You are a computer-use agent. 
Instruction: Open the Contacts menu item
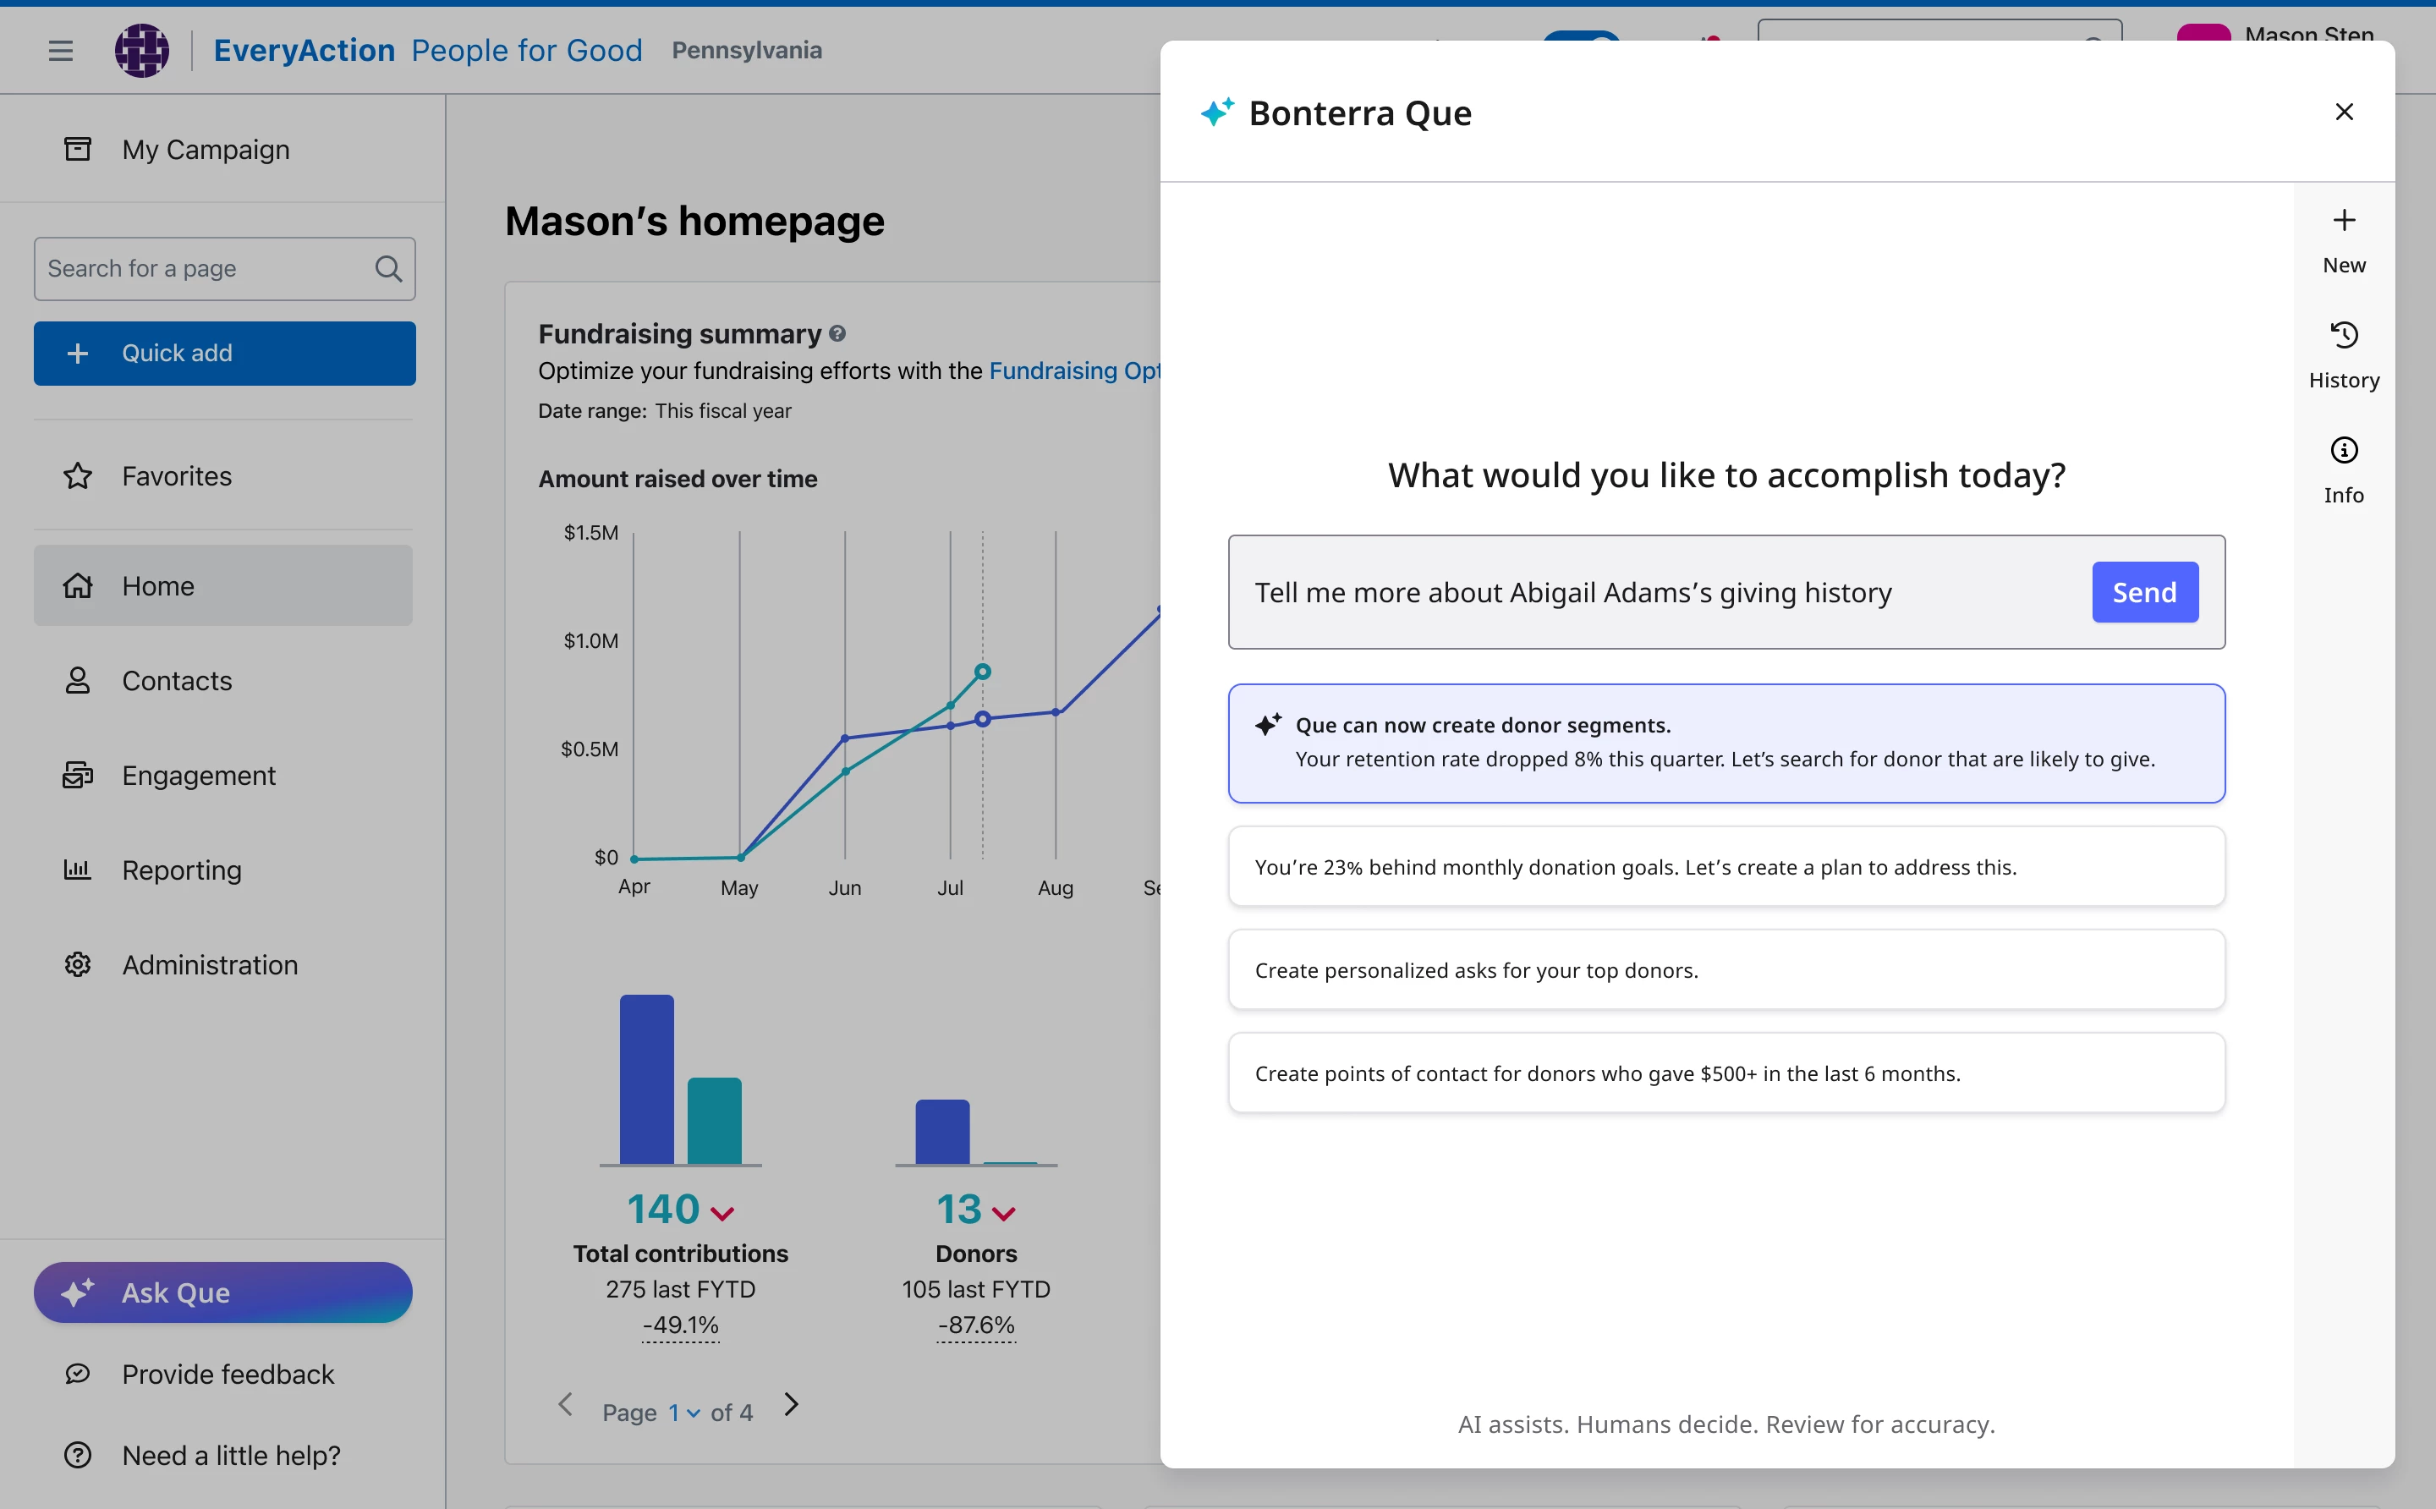coord(177,681)
